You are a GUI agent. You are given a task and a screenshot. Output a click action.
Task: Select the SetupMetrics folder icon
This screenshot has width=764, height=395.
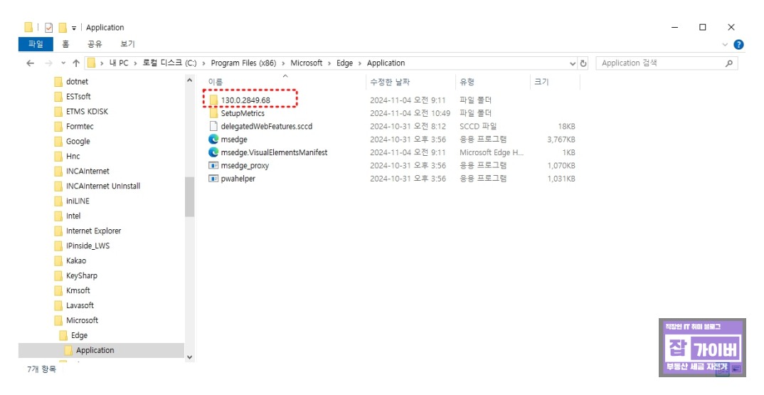point(213,113)
